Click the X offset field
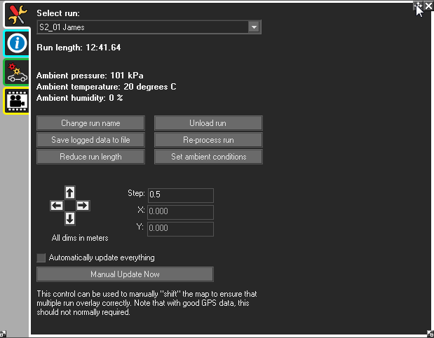 (x=179, y=212)
